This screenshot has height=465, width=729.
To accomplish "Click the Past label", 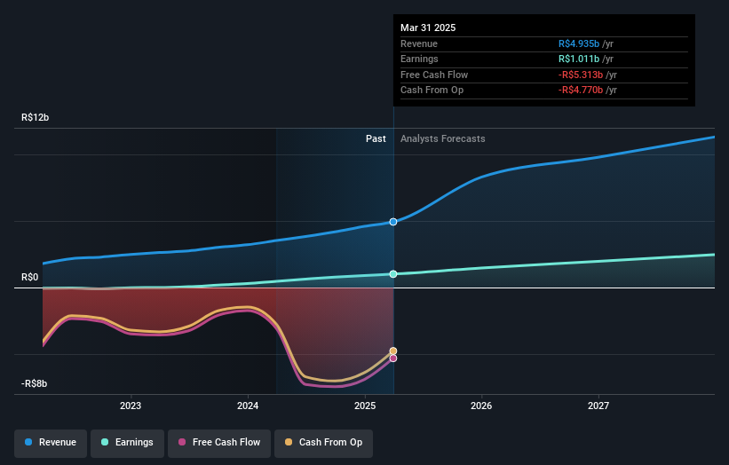I will pos(376,139).
